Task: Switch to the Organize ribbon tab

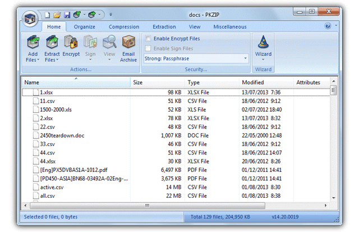Action: point(85,27)
